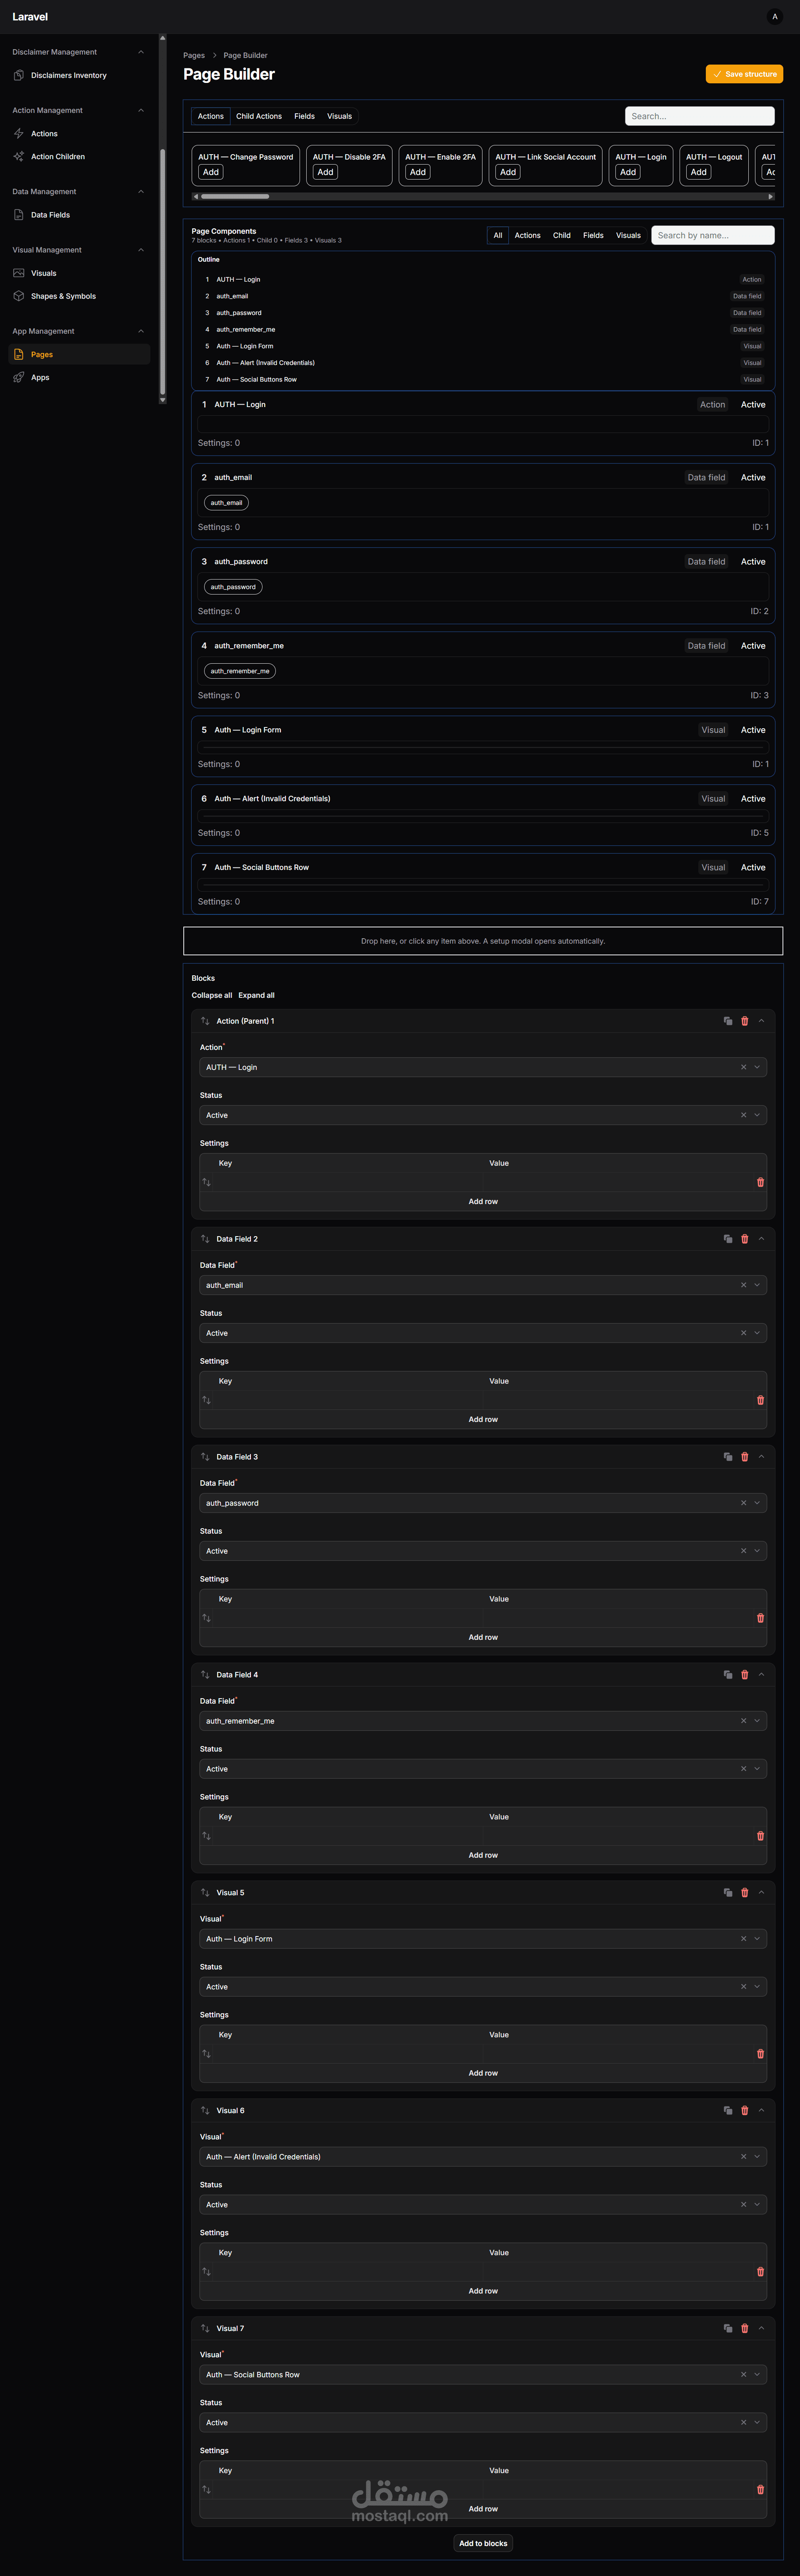Collapse Action Management sidebar group
The image size is (800, 2576).
coord(140,110)
